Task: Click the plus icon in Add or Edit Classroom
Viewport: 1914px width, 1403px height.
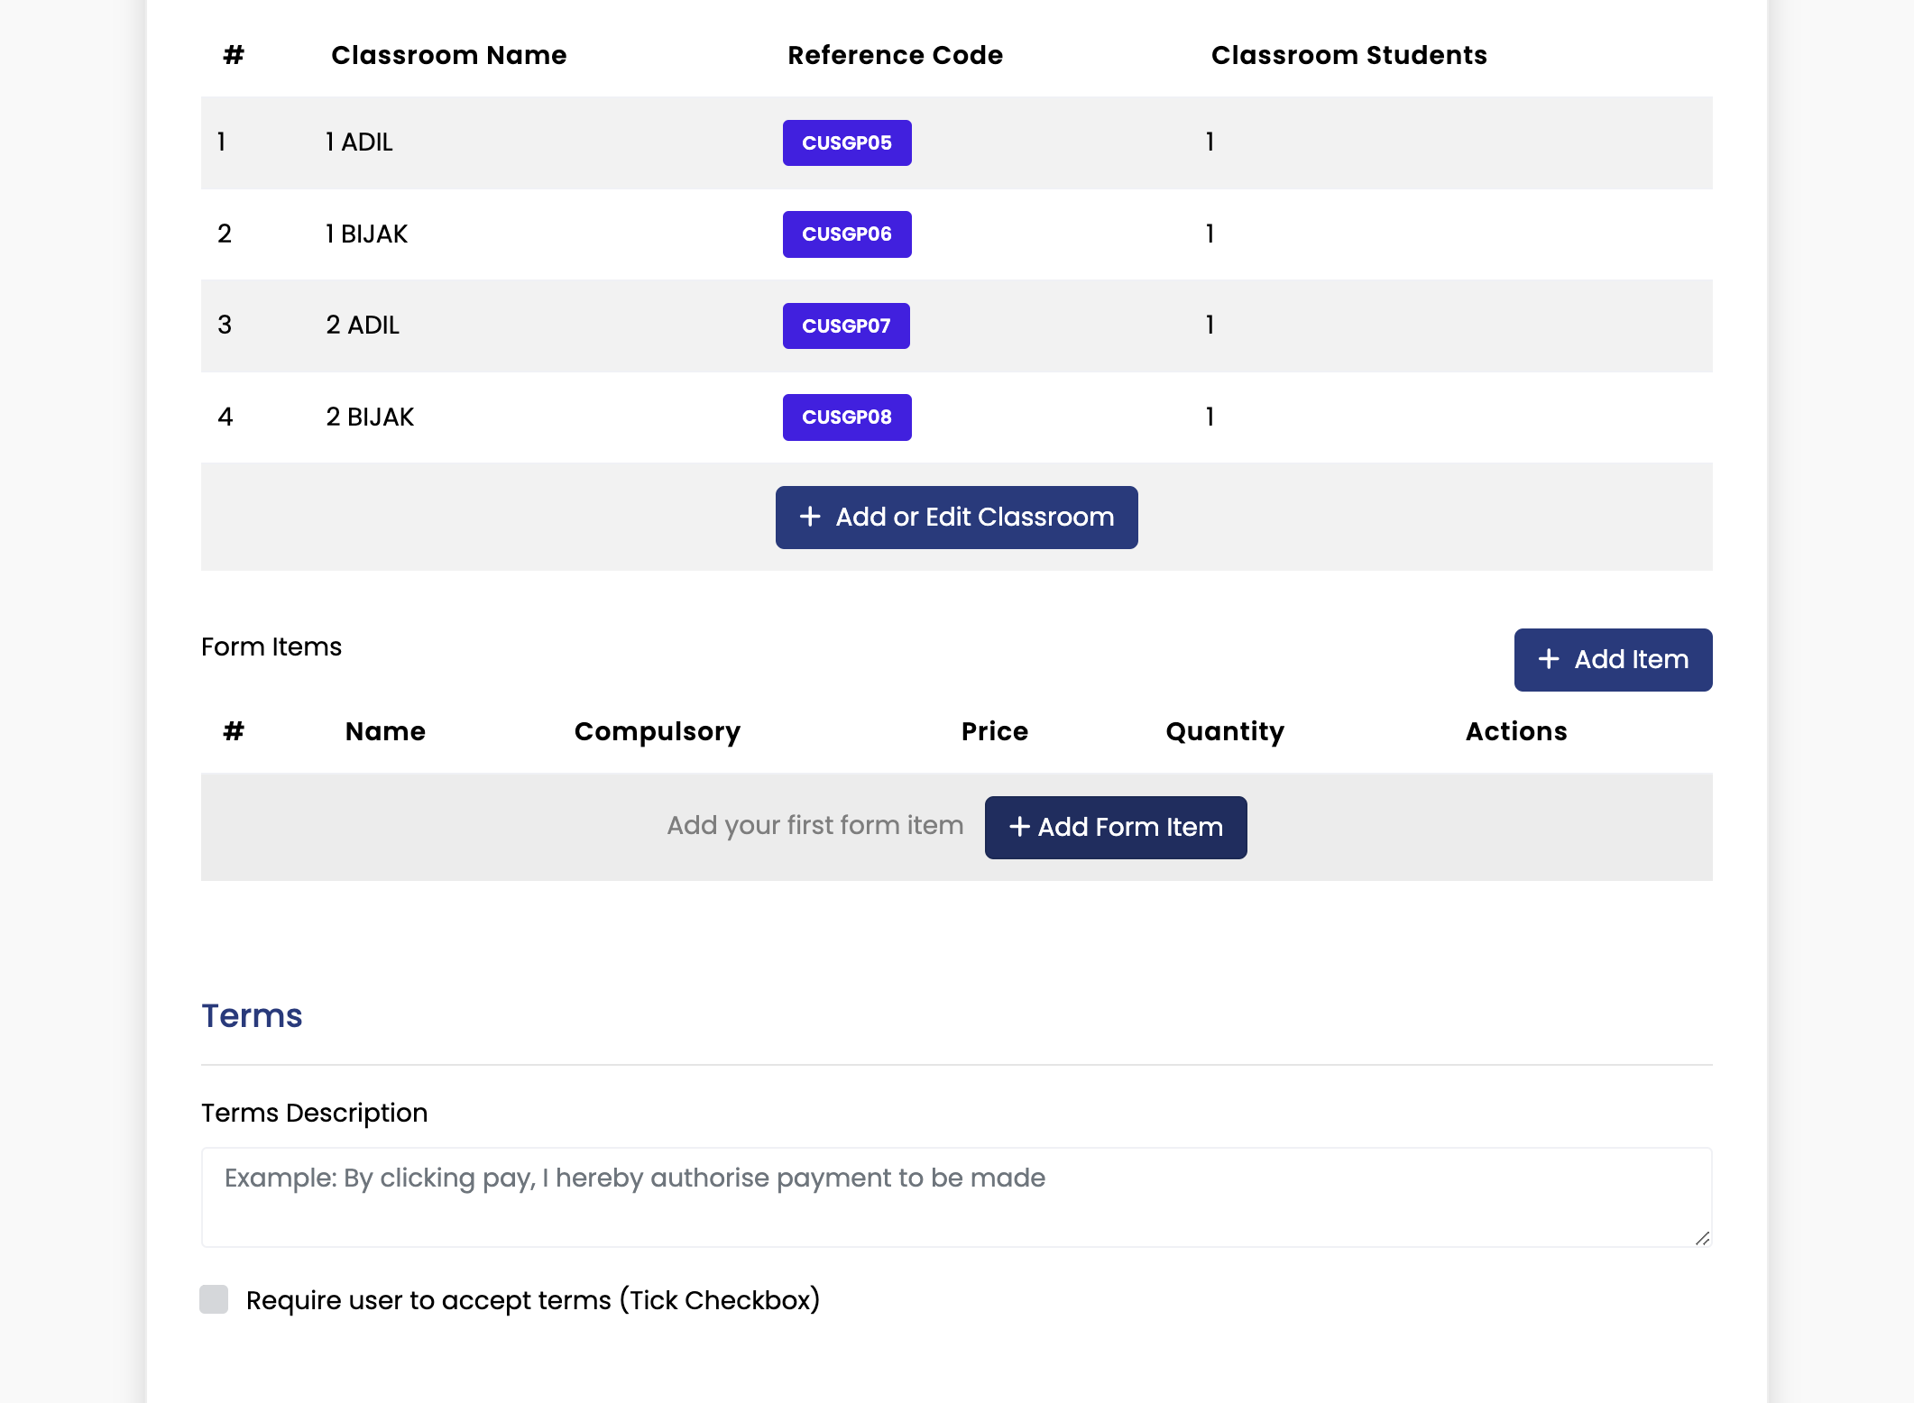Action: (810, 517)
